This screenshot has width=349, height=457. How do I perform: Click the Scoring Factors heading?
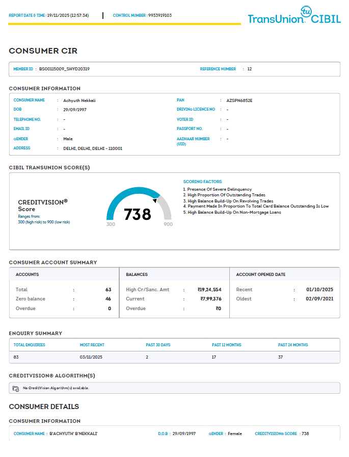(202, 182)
